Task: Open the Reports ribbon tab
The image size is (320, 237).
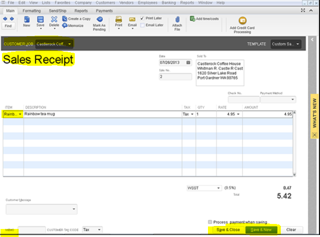Action: (81, 10)
